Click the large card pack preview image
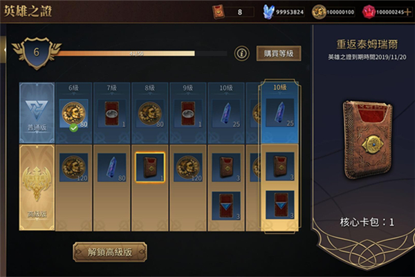Viewport: 415px width, 277px height. [x=368, y=140]
